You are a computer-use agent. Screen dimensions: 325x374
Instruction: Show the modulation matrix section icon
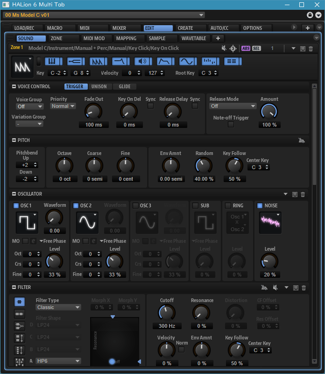click(x=233, y=62)
